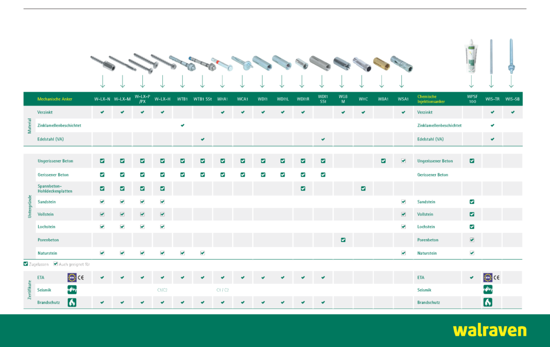
Task: Click the WPSF 100 injection cartridge image
Action: click(471, 56)
